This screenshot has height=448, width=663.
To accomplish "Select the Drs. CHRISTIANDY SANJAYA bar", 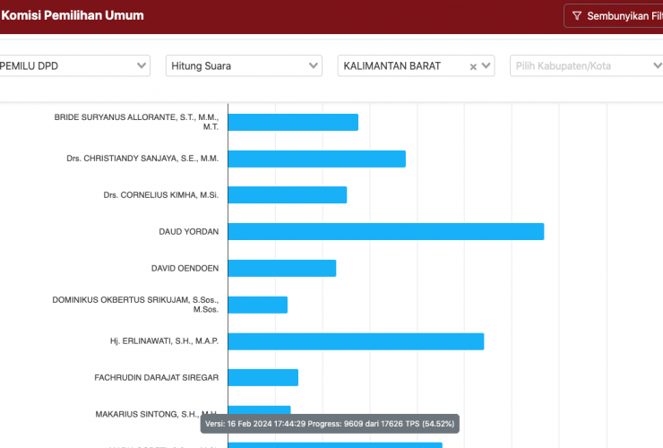I will point(316,159).
